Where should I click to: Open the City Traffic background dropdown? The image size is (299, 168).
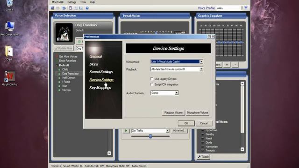[x=167, y=131]
